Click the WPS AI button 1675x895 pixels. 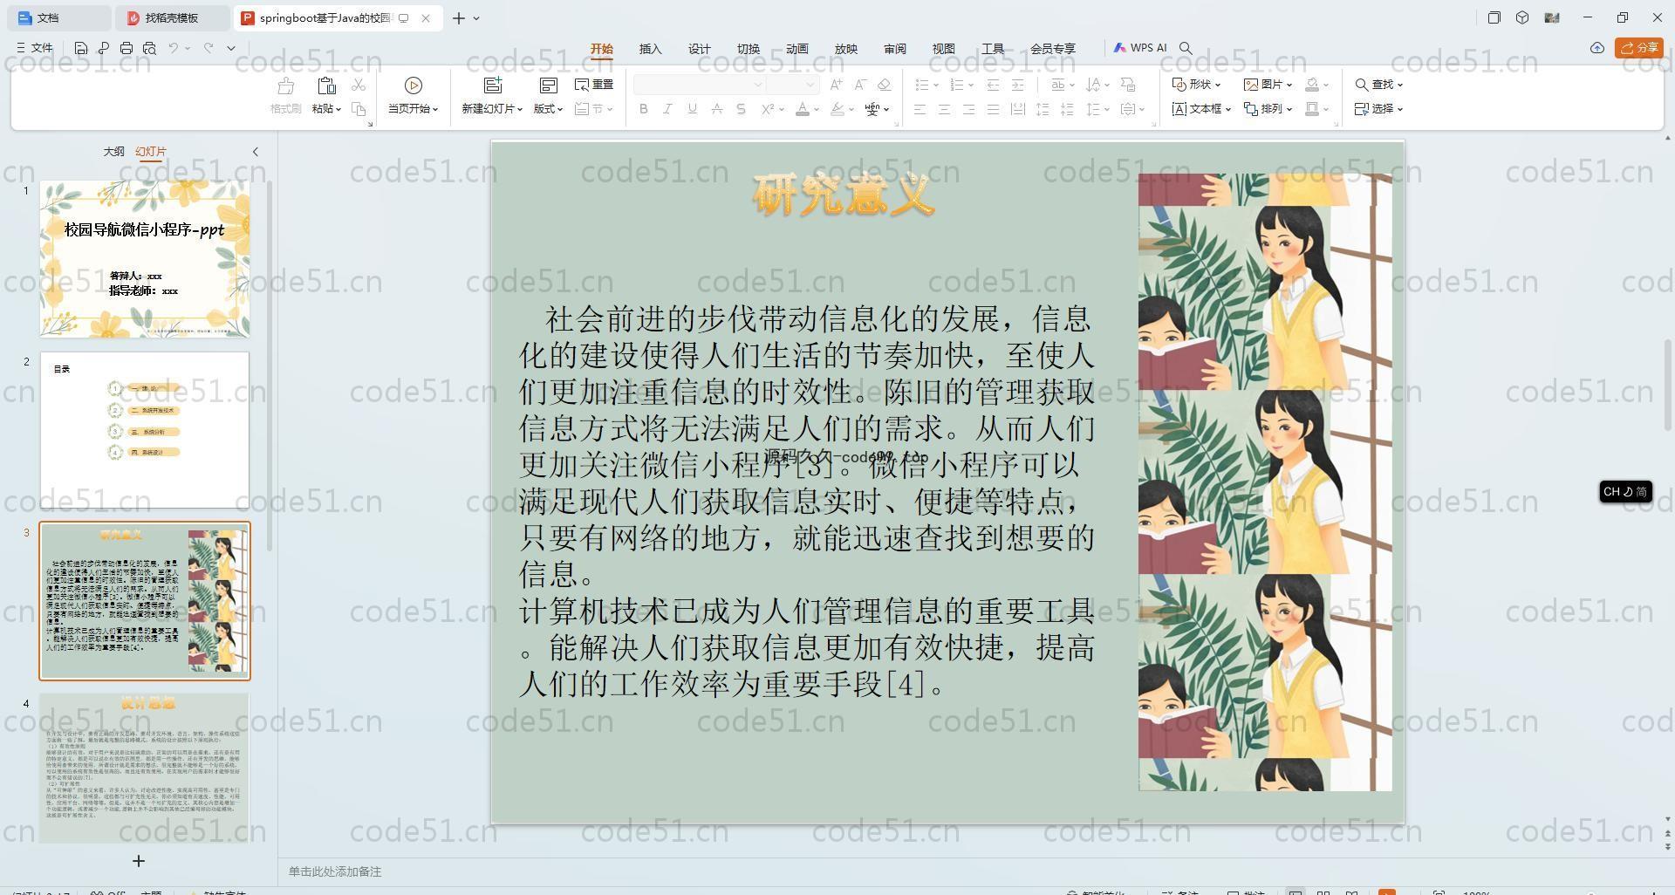(1140, 48)
